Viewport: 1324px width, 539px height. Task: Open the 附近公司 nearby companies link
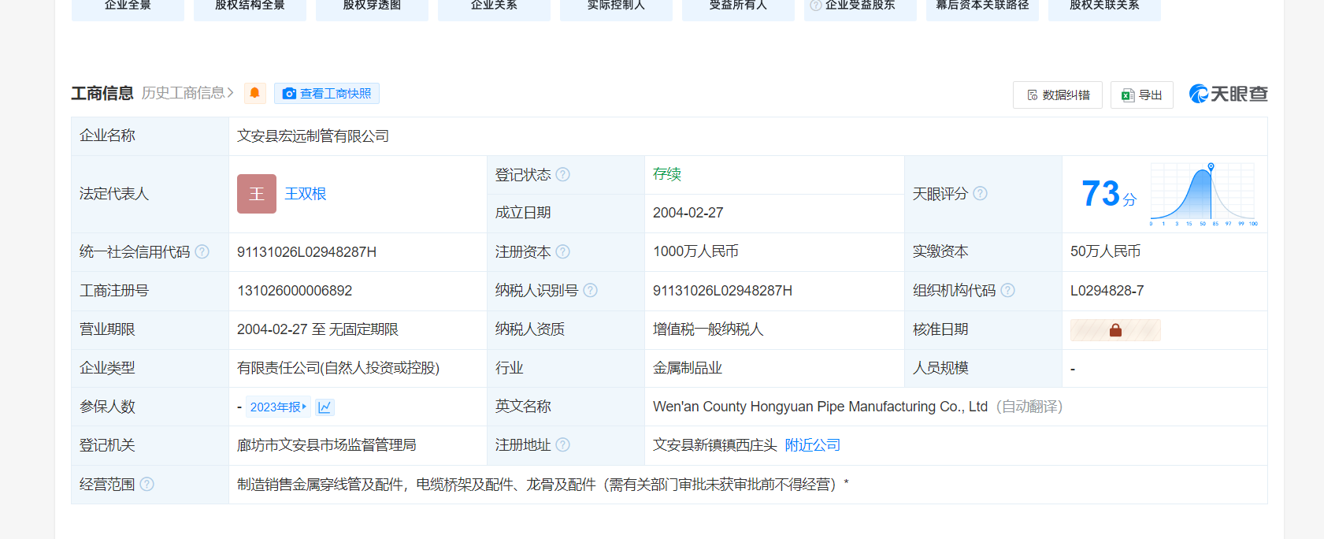[813, 445]
